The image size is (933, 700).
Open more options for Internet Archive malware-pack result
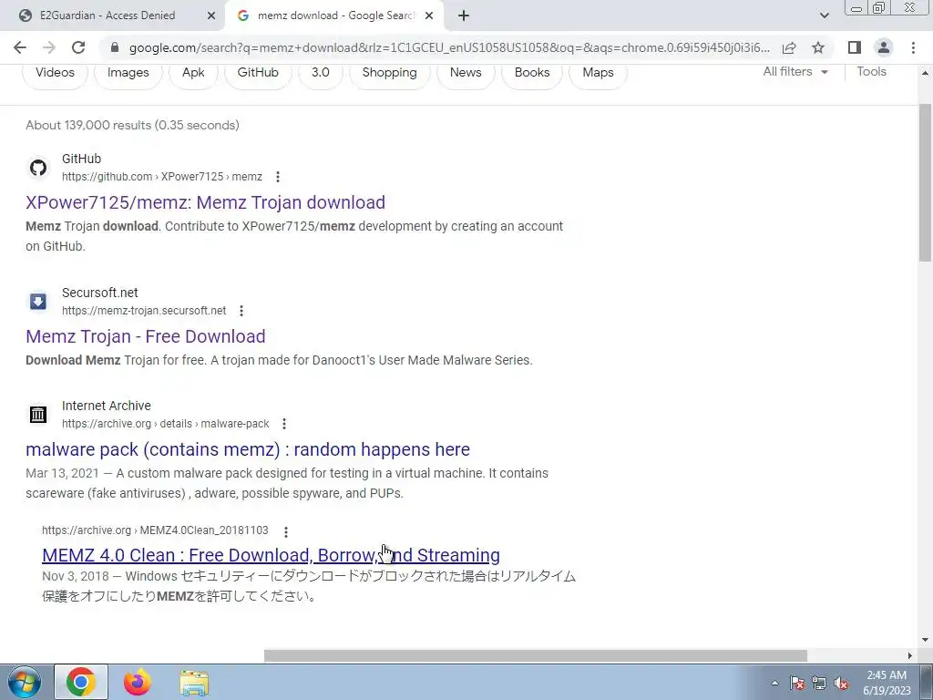point(284,424)
